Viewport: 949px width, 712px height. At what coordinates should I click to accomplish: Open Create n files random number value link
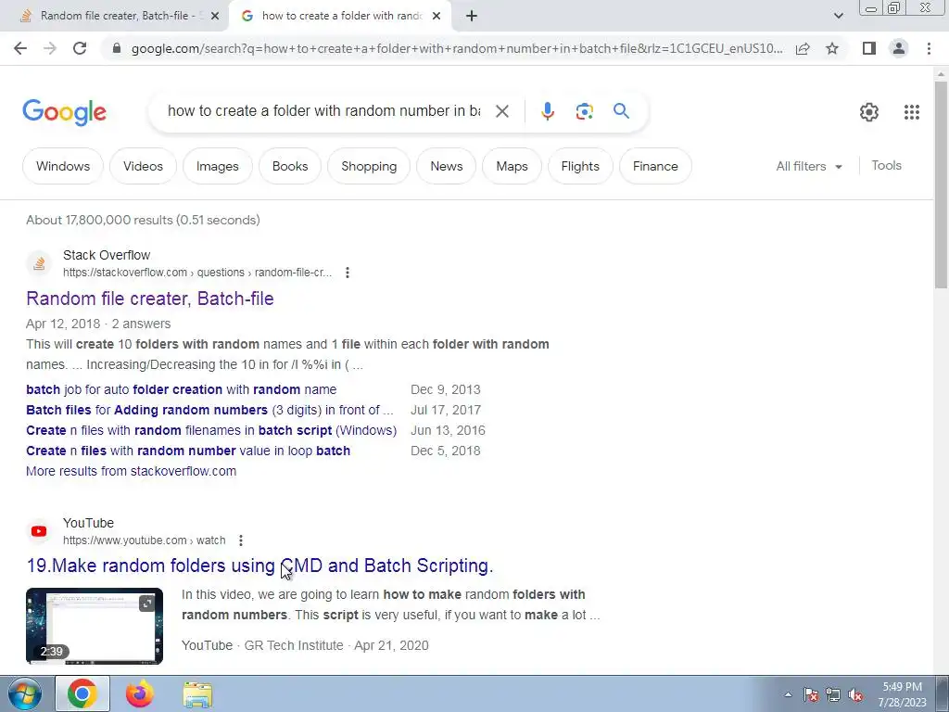pos(188,451)
